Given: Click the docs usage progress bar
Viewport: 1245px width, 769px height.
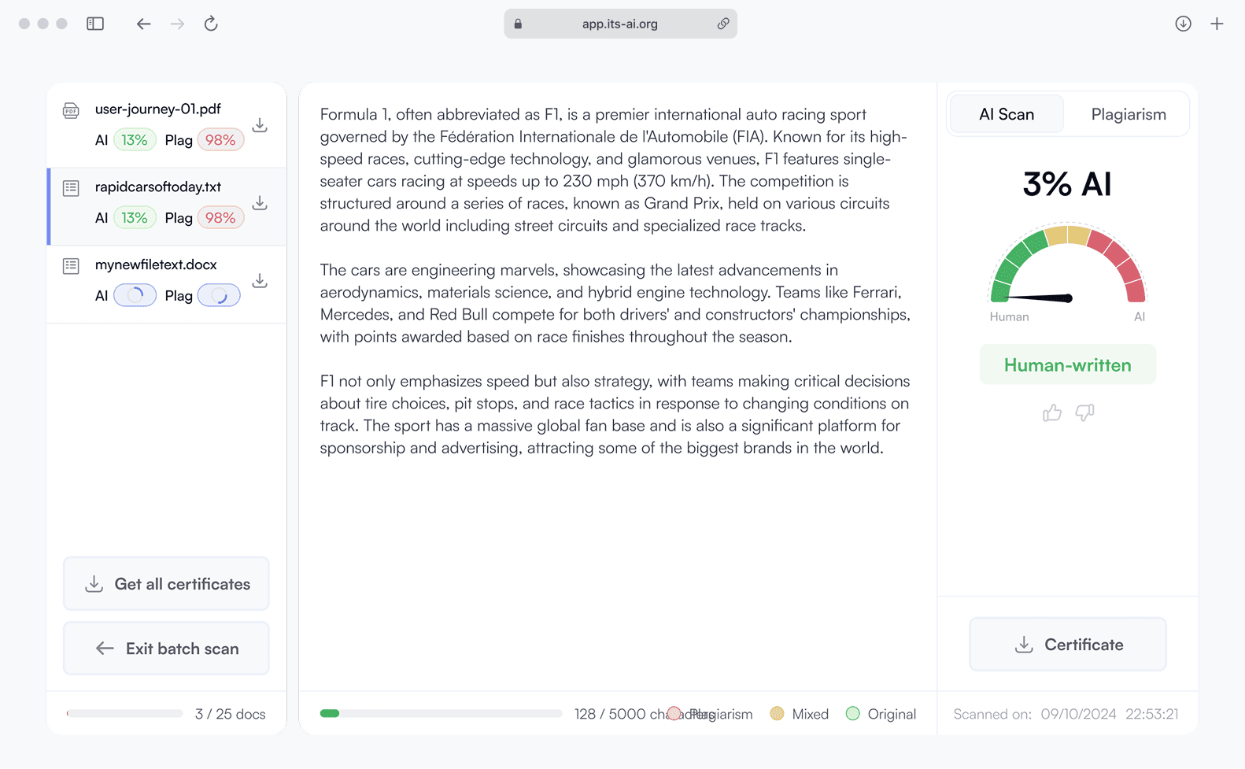Looking at the screenshot, I should (x=125, y=714).
